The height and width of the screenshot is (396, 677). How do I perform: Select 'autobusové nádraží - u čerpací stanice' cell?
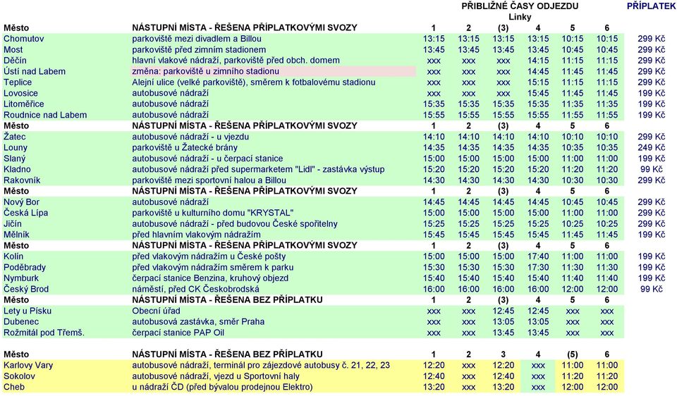pos(207,159)
